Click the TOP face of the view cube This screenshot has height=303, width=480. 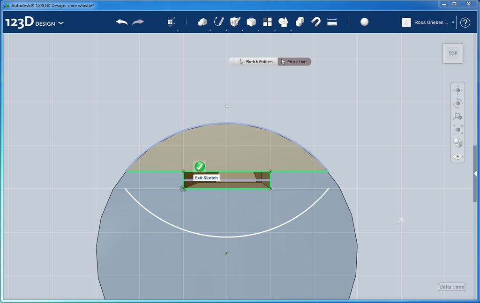452,53
